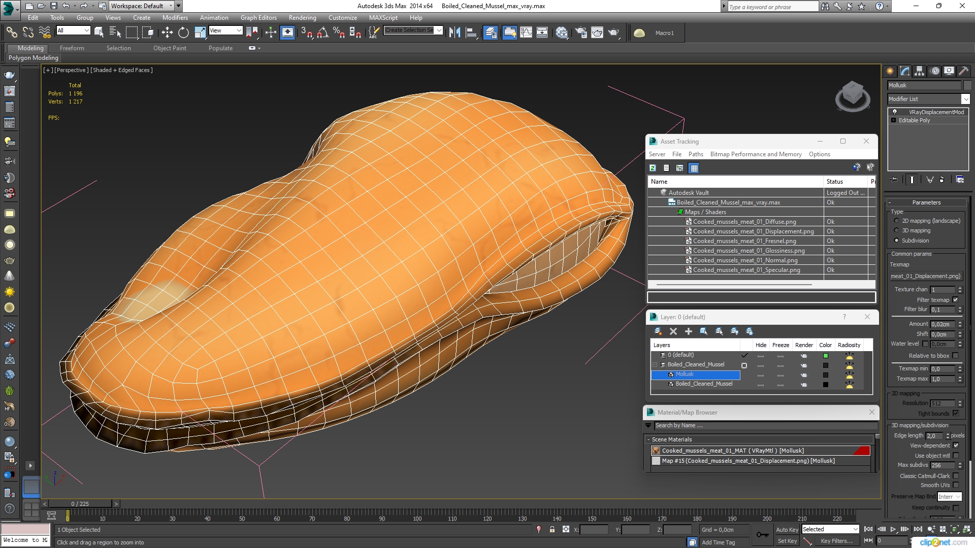
Task: Click color swatch for 0 (default) layer
Action: 826,356
